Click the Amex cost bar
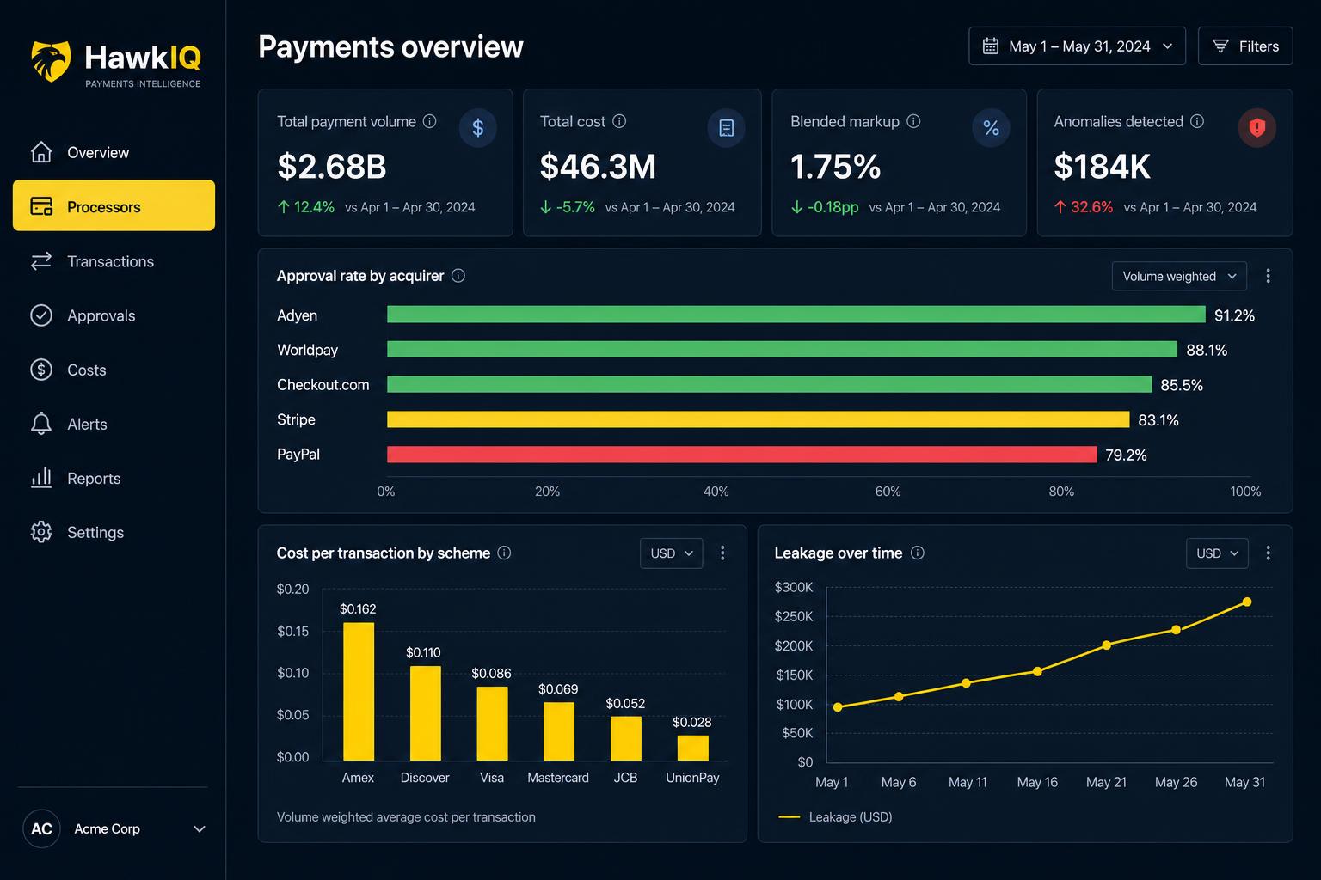 point(359,691)
